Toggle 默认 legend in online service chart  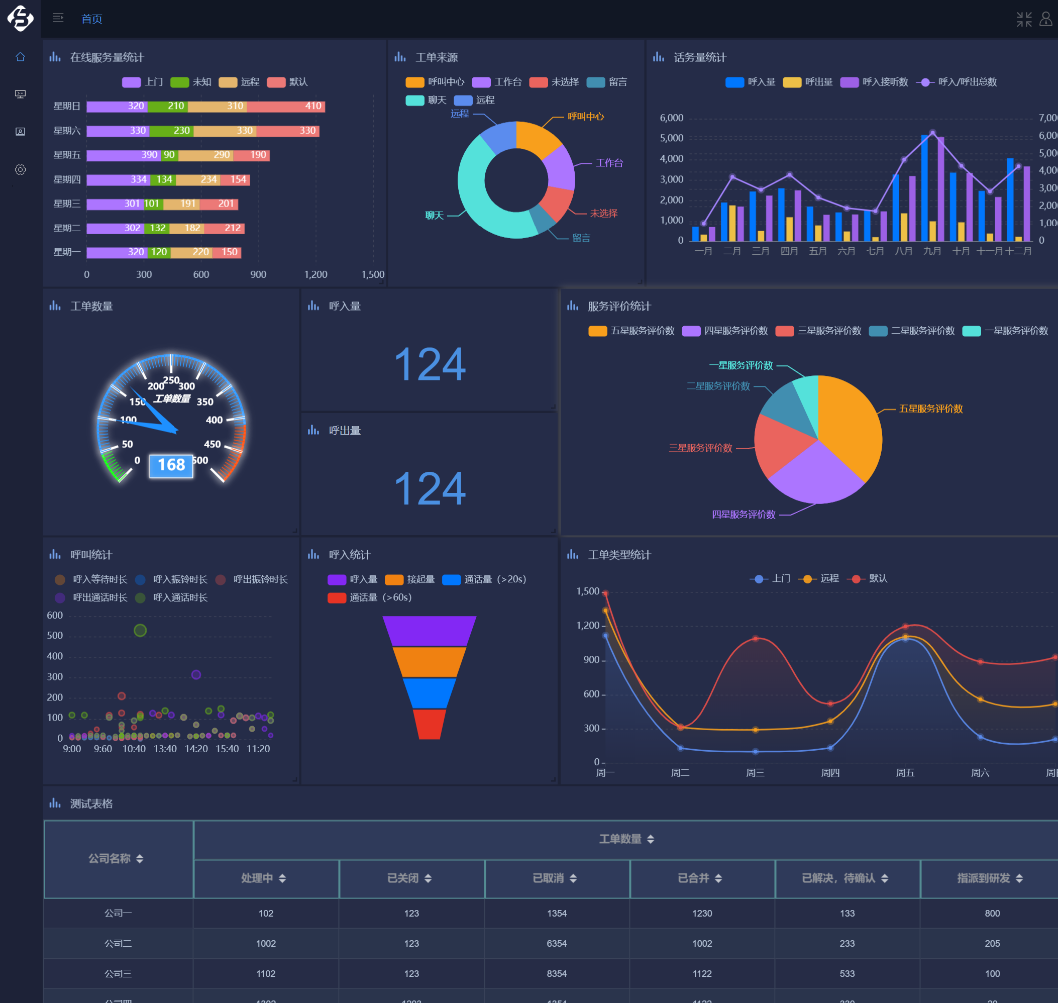288,82
